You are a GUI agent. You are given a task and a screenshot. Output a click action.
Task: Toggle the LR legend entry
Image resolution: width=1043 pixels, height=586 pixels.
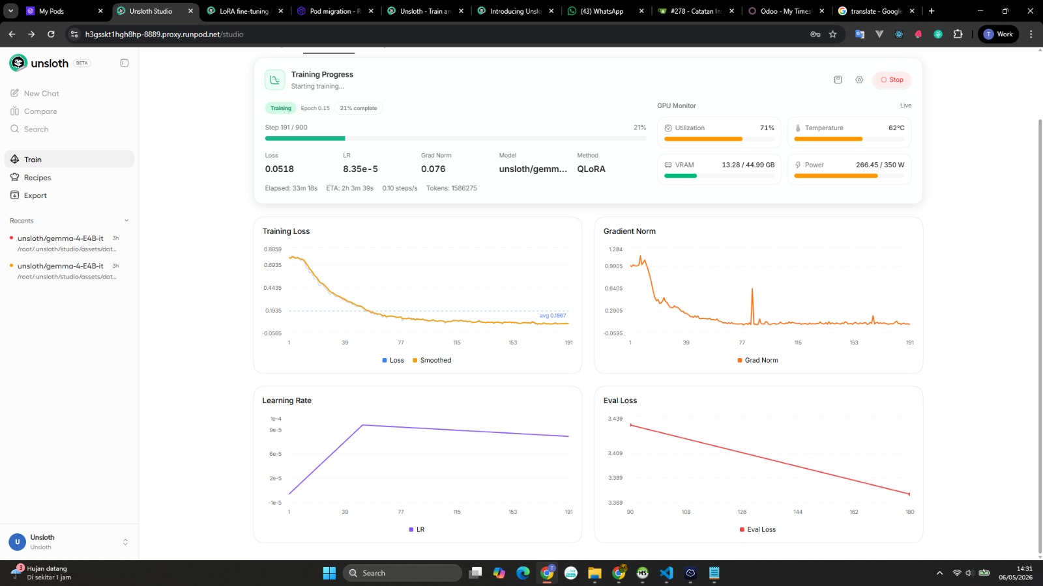click(417, 529)
